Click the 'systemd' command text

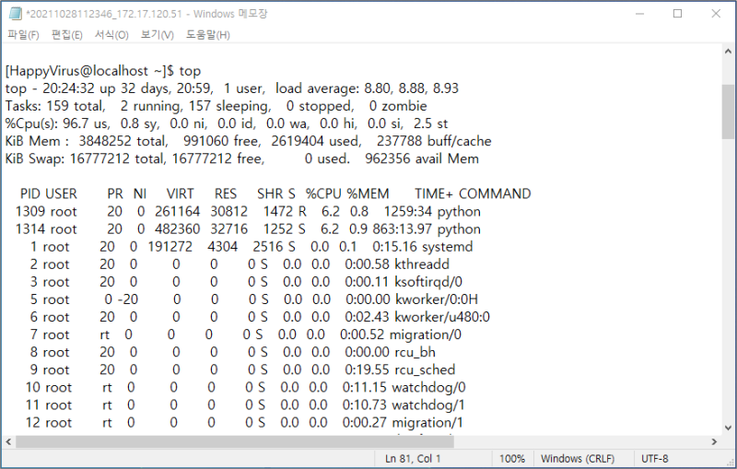click(447, 247)
